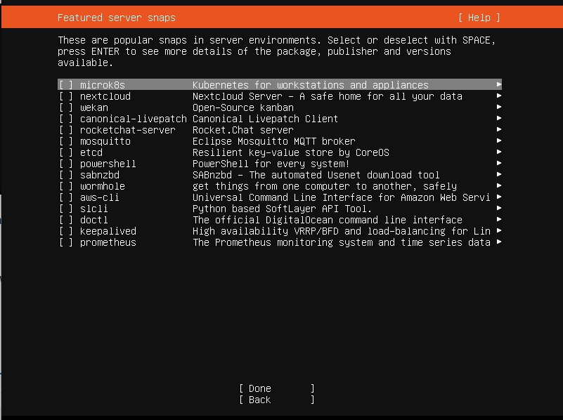Image resolution: width=563 pixels, height=420 pixels.
Task: Toggle the etcd snap checkbox
Action: [66, 152]
